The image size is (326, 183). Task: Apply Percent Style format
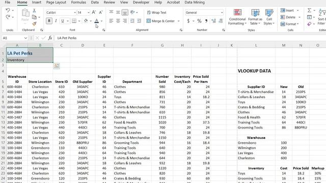pyautogui.click(x=199, y=21)
